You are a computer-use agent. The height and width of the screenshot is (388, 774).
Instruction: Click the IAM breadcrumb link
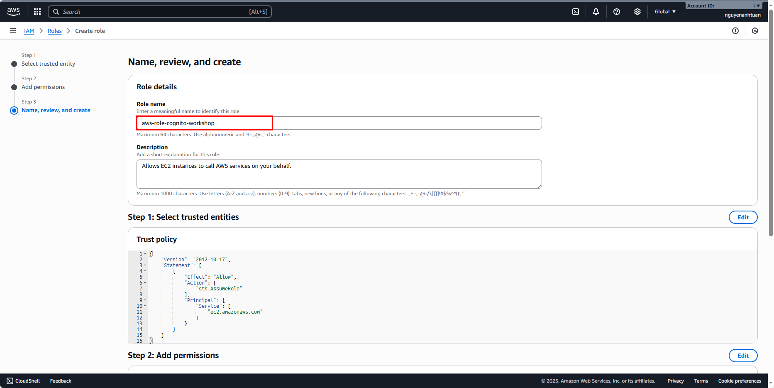29,31
